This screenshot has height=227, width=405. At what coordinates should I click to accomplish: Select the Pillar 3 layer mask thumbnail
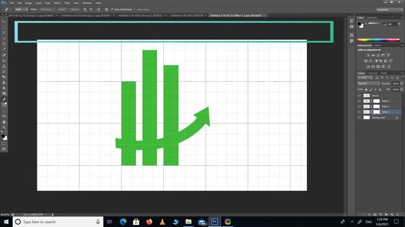coord(377,101)
